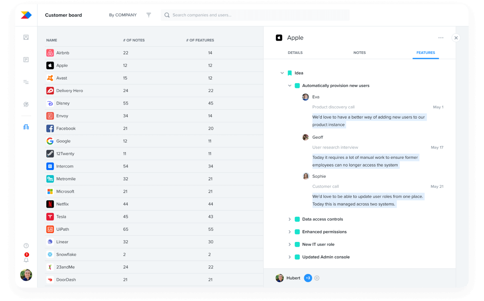
Task: Select the Notes panel icon in the sidebar
Action: pos(26,60)
